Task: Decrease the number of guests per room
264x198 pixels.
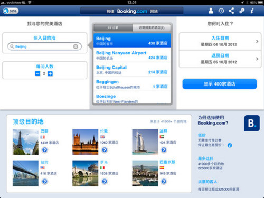Action: pos(37,73)
